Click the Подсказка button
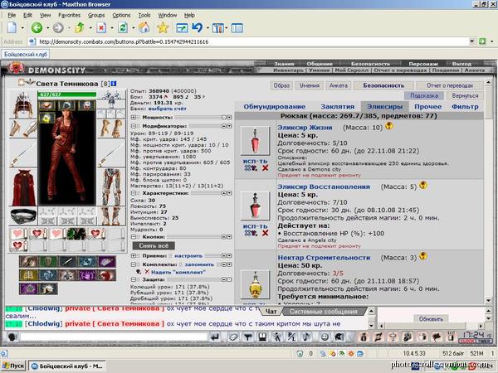 pos(423,95)
